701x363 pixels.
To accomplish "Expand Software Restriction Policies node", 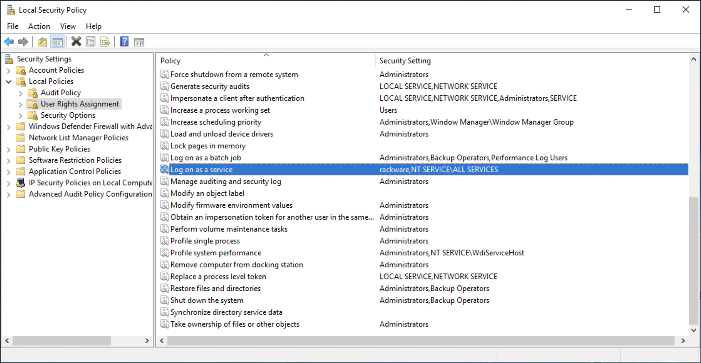I will (9, 161).
